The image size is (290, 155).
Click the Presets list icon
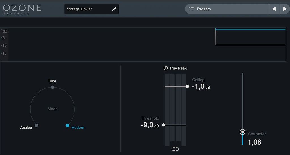point(192,9)
